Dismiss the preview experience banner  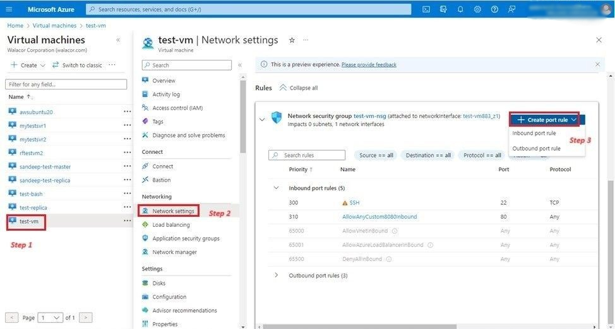[x=597, y=64]
